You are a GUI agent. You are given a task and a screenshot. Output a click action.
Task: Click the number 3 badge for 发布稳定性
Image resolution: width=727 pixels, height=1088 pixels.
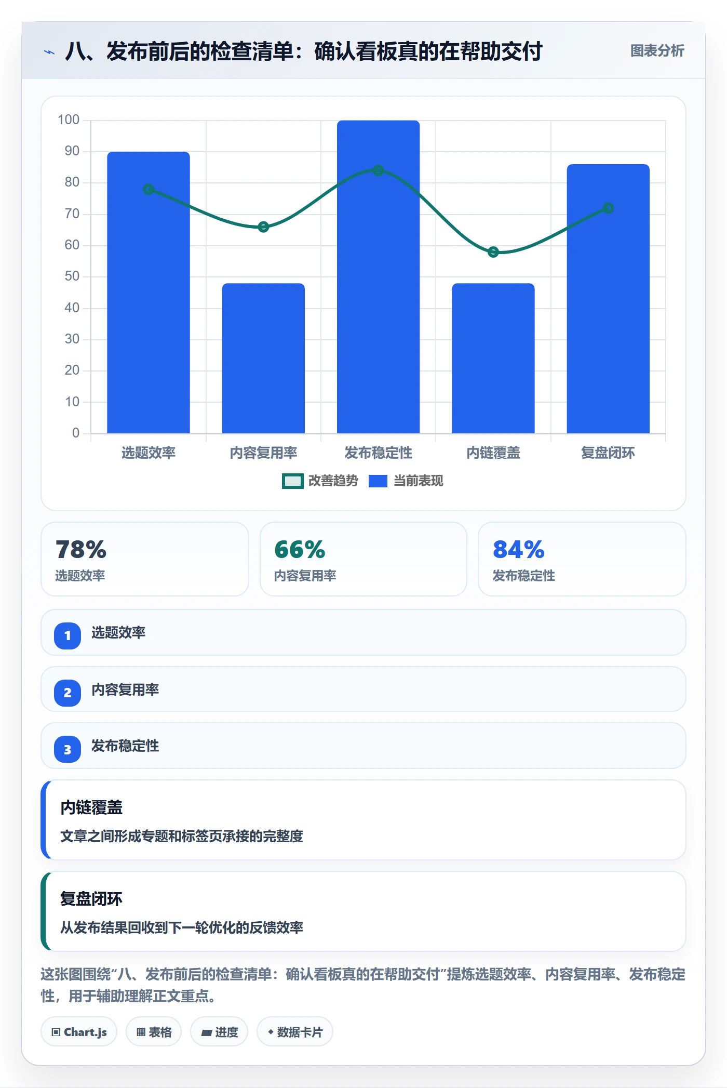pyautogui.click(x=68, y=749)
